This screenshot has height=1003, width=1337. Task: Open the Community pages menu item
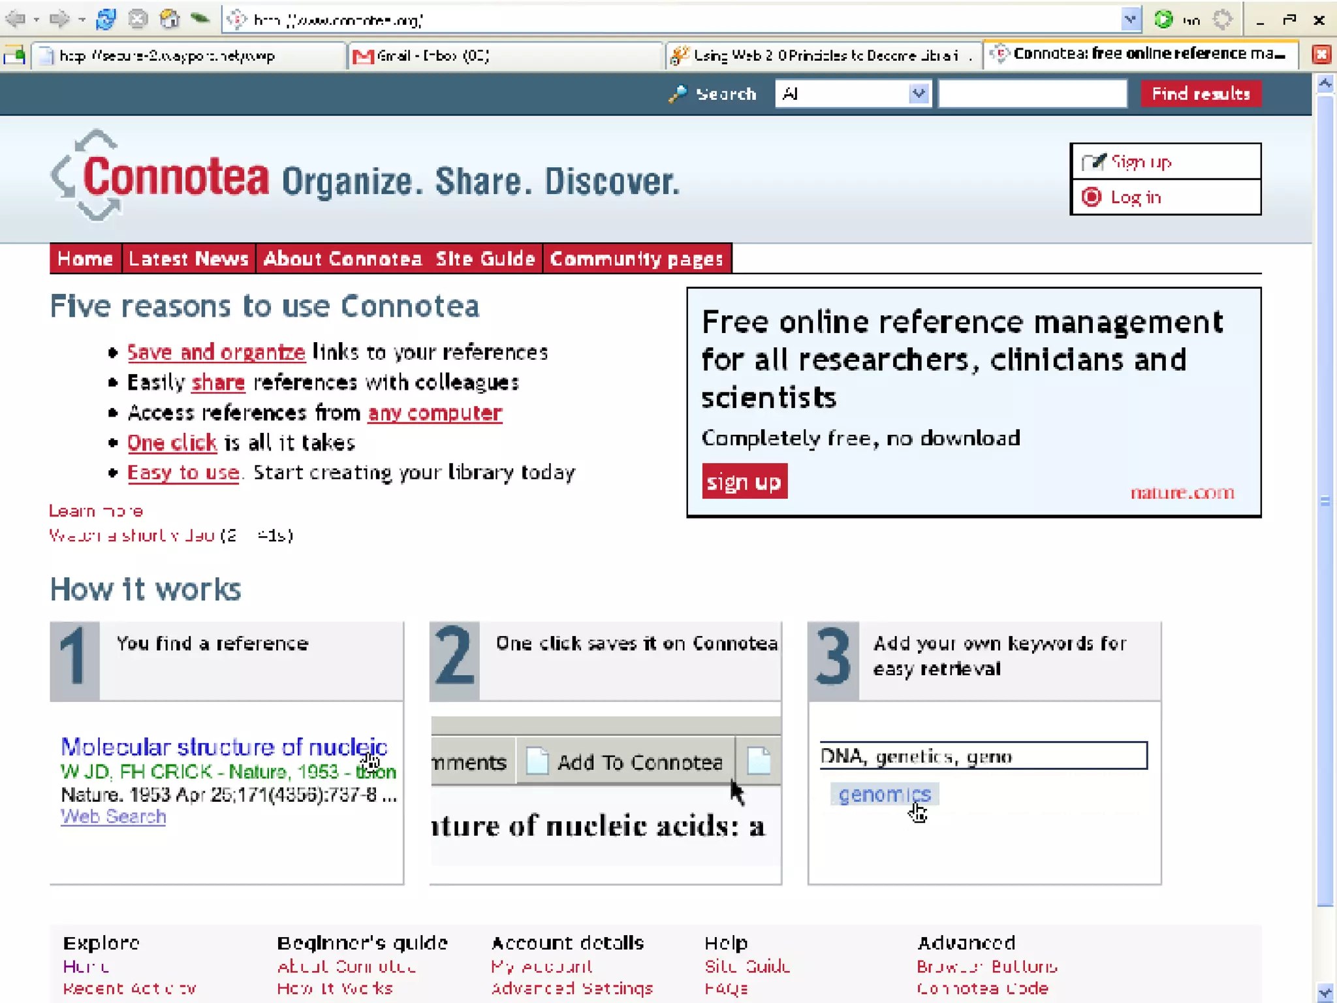(x=637, y=259)
